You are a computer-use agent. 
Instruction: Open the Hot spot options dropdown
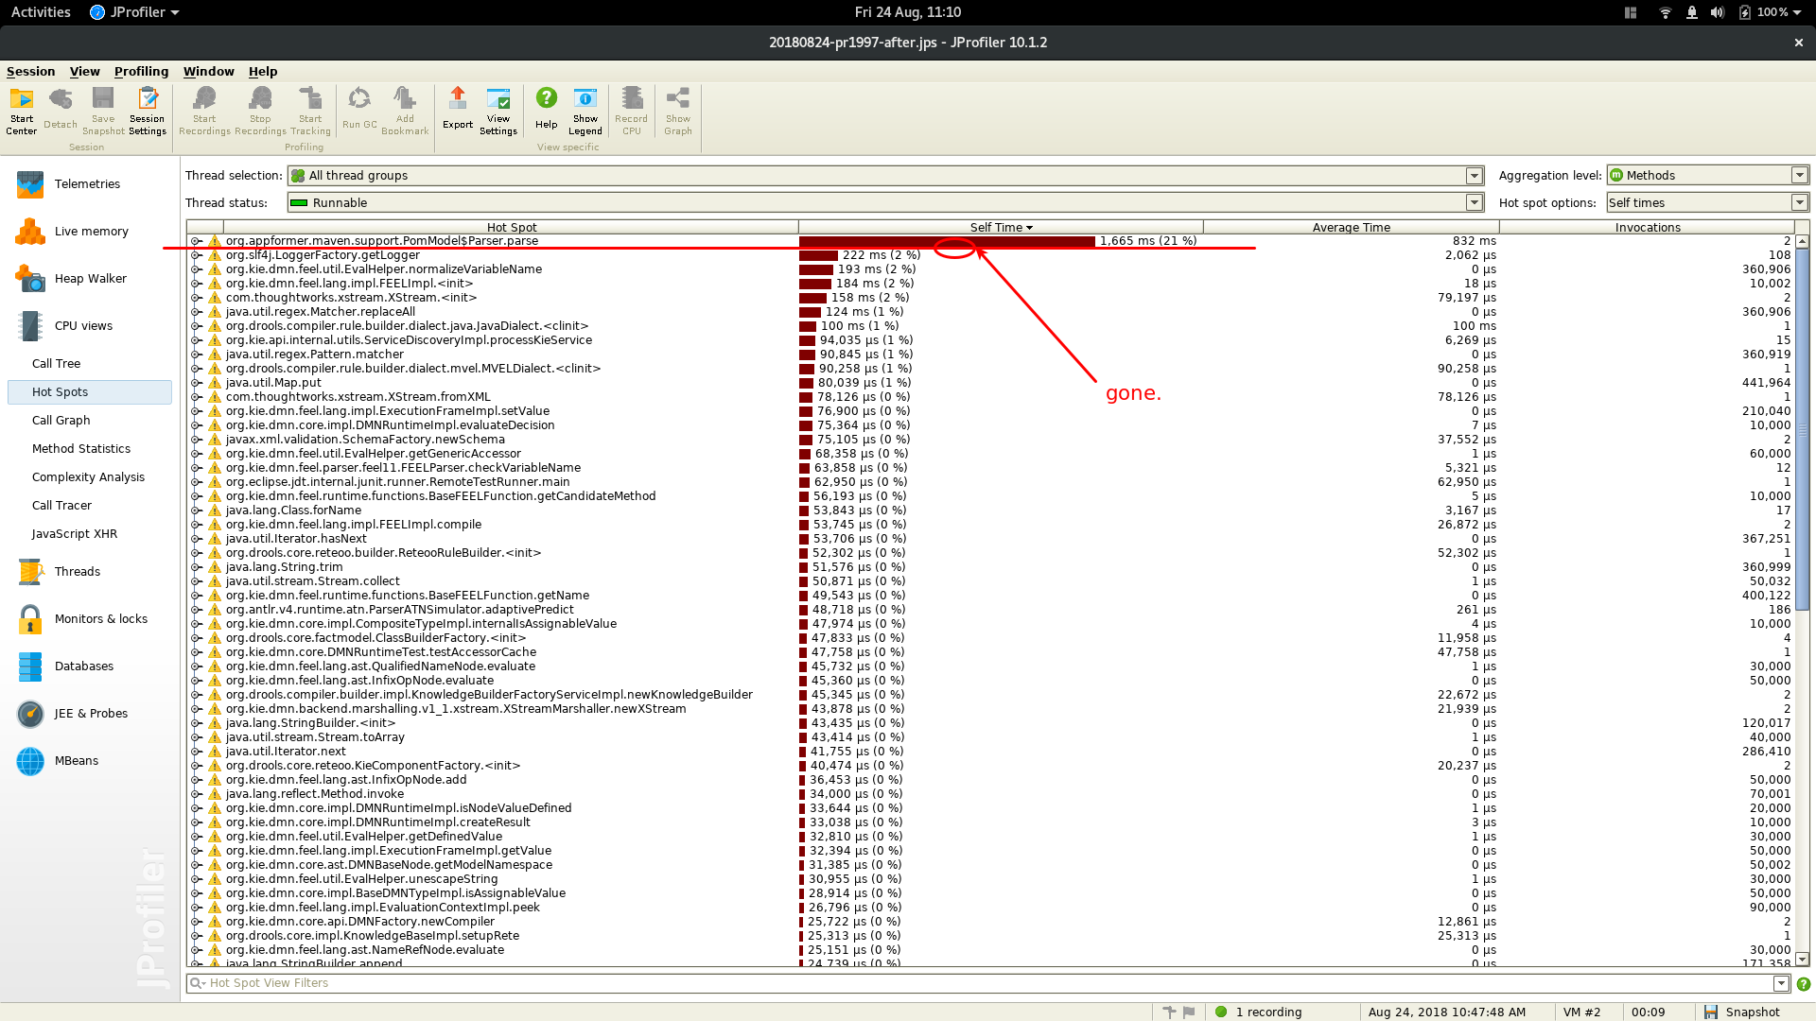[1799, 203]
